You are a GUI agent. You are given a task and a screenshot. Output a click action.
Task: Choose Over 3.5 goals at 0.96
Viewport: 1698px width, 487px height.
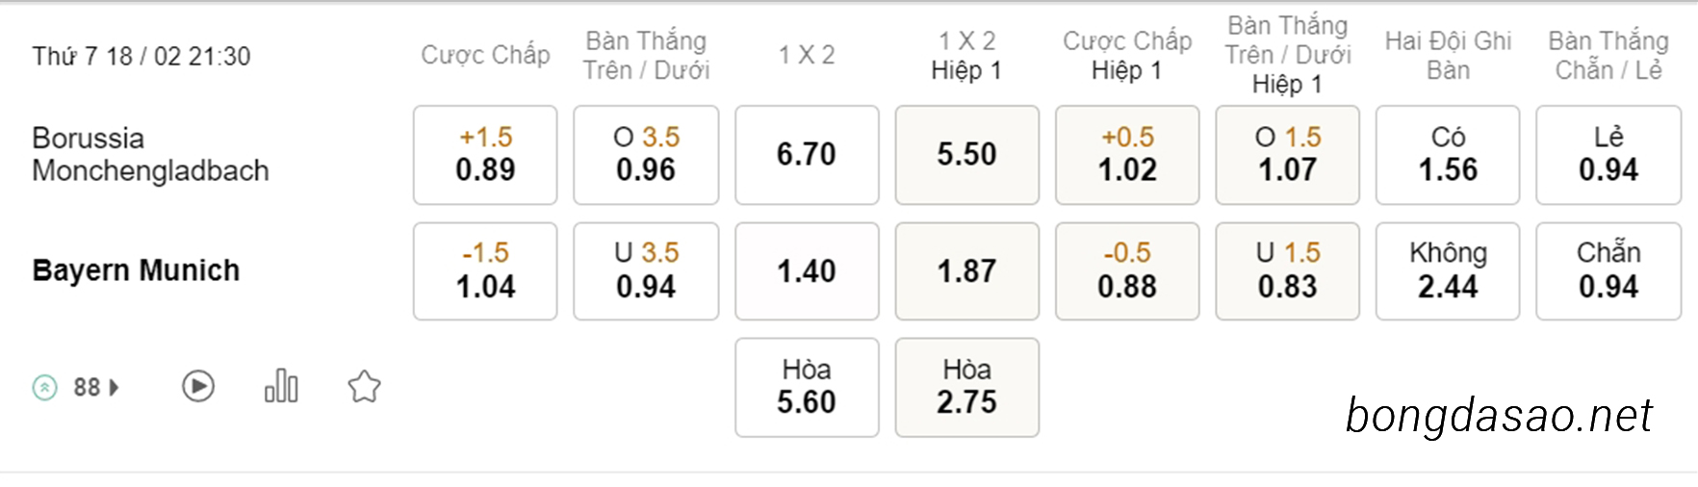646,155
